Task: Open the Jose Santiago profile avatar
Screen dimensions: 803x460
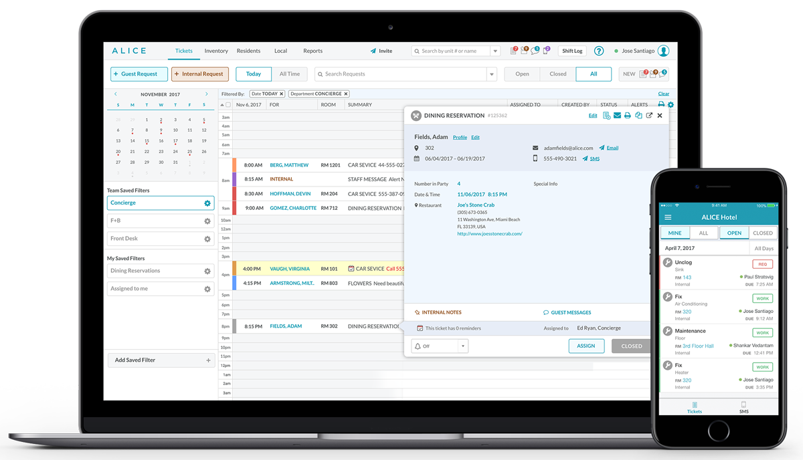Action: [x=663, y=51]
